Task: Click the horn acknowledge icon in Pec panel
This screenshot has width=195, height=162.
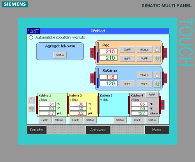Action: 157,59
